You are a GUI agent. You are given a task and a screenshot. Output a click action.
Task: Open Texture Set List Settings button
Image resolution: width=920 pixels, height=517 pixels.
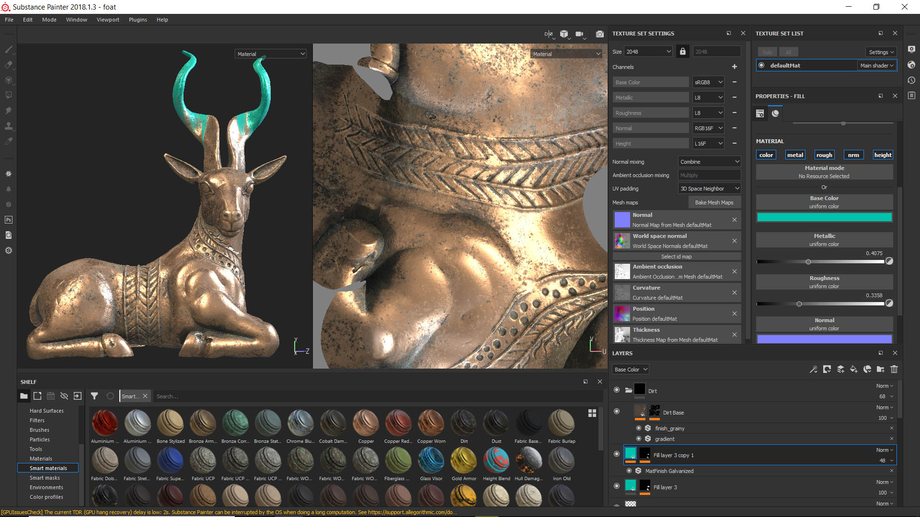pyautogui.click(x=881, y=52)
